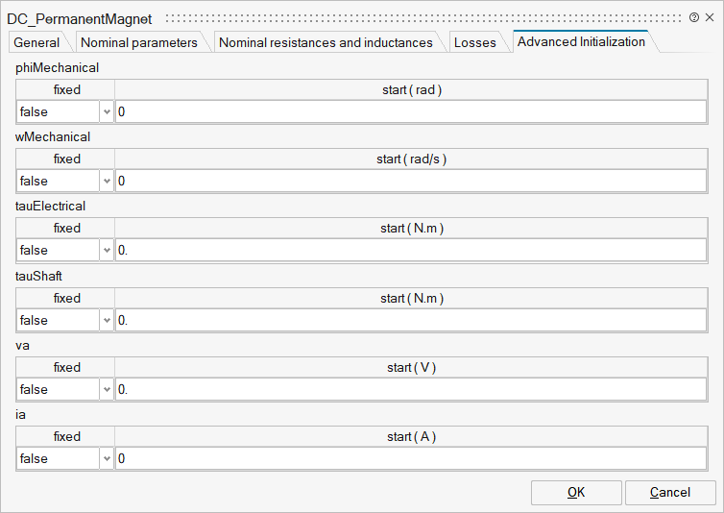This screenshot has width=724, height=513.
Task: Open va fixed dropdown arrow
Action: coord(106,390)
